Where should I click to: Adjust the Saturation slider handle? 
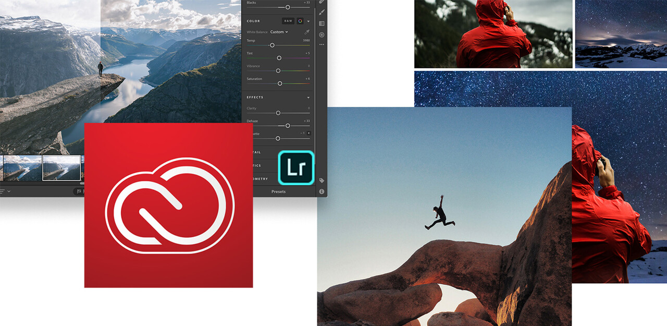[280, 83]
